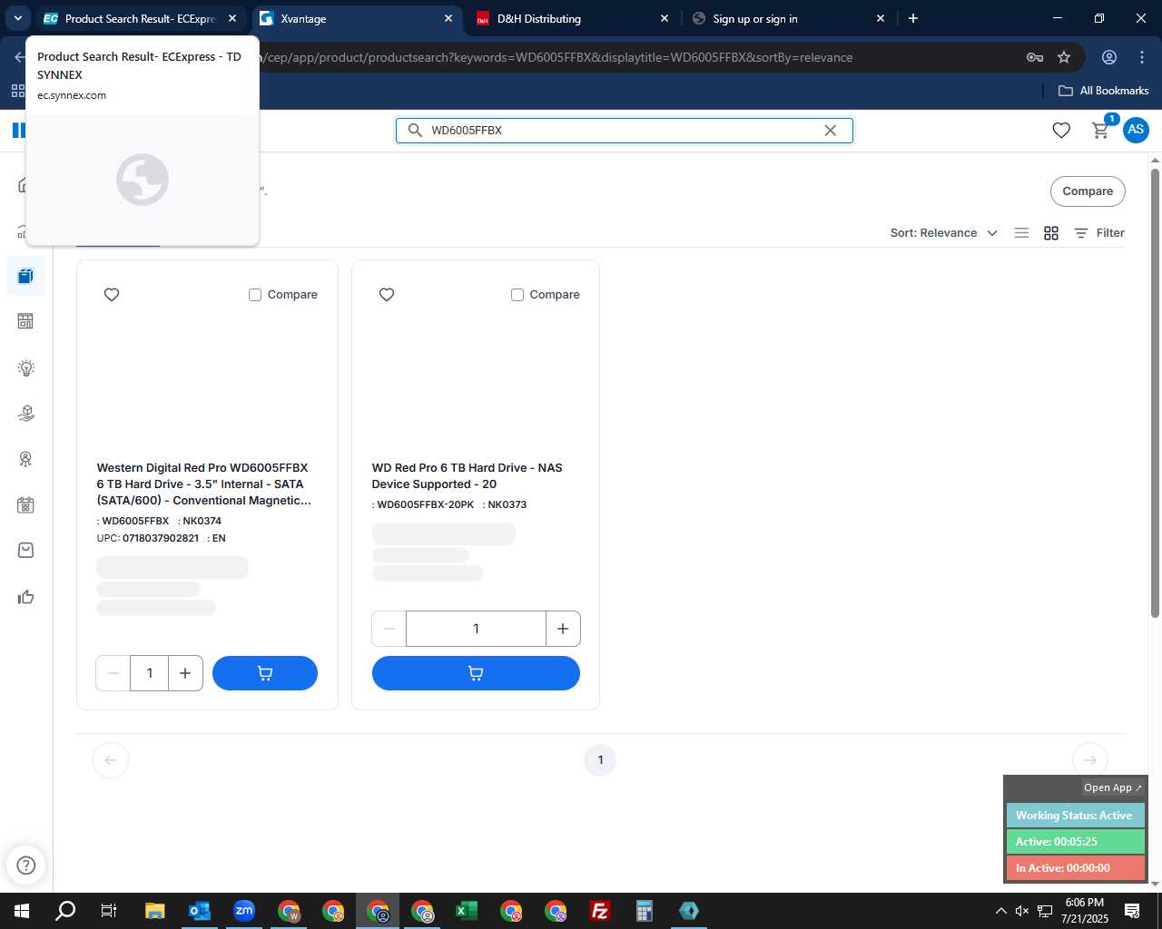Favorite the Western Digital Red Pro WD6005FFBX product

tap(112, 295)
